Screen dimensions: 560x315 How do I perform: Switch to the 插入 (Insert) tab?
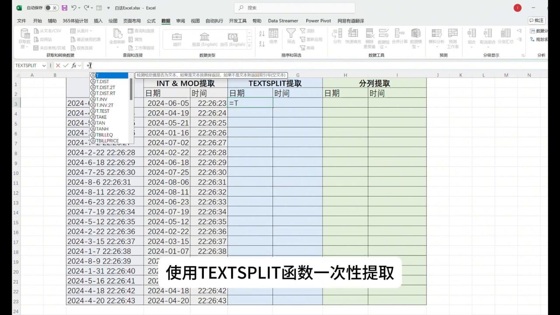click(98, 21)
